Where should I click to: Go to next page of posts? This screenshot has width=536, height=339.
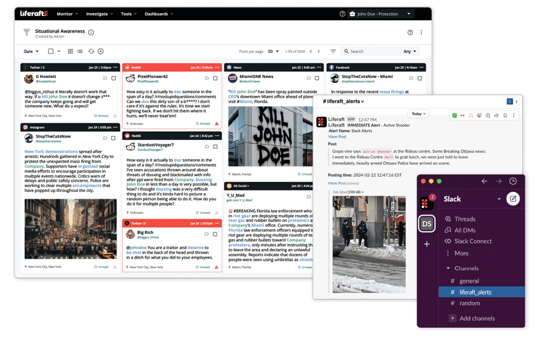319,51
